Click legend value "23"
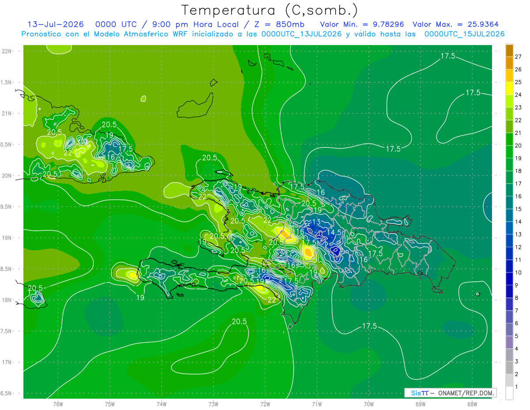The height and width of the screenshot is (410, 530). point(519,107)
